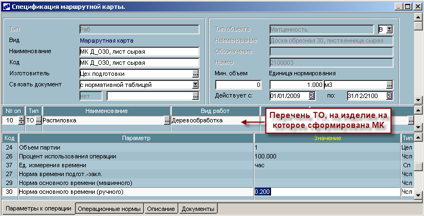Click 'Маршрутная карта' Вид value
The width and height of the screenshot is (424, 216).
[x=106, y=41]
